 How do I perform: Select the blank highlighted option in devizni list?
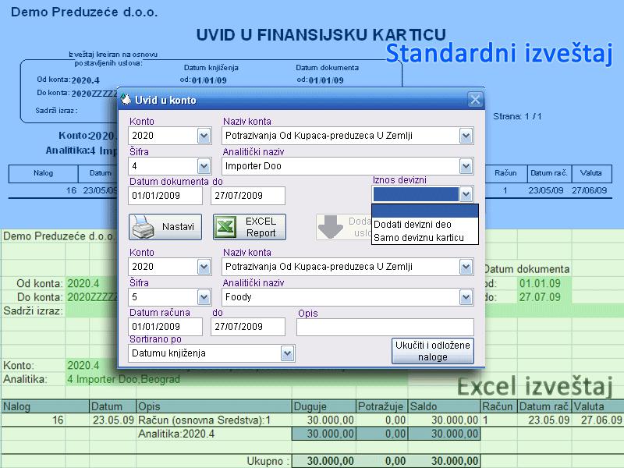[x=424, y=211]
